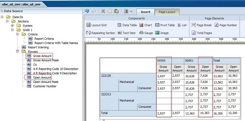Click the Undo icon in toolbar

point(87,11)
